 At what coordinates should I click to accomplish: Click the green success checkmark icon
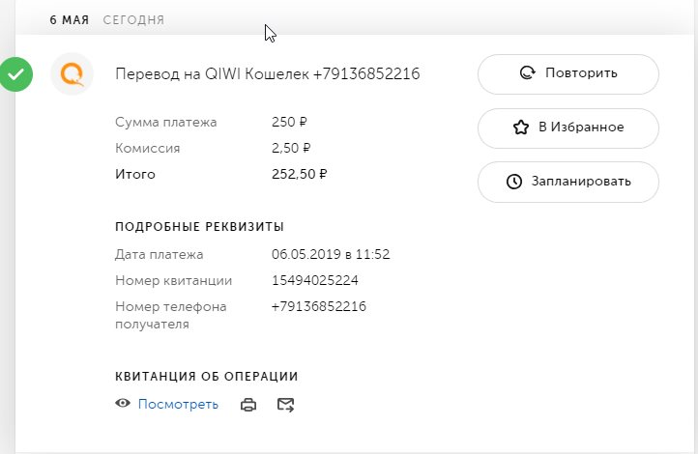click(15, 74)
